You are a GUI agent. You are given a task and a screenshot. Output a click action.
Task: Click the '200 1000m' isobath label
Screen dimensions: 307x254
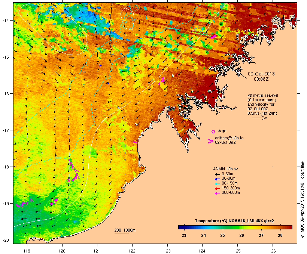(x=125, y=230)
